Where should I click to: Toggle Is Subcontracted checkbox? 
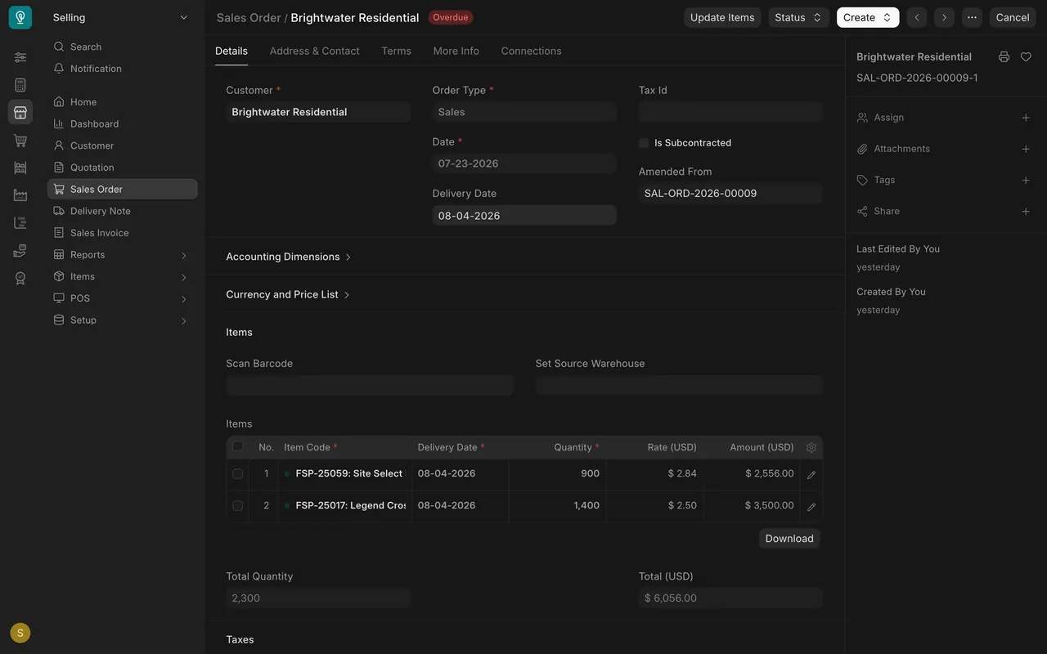coord(644,143)
